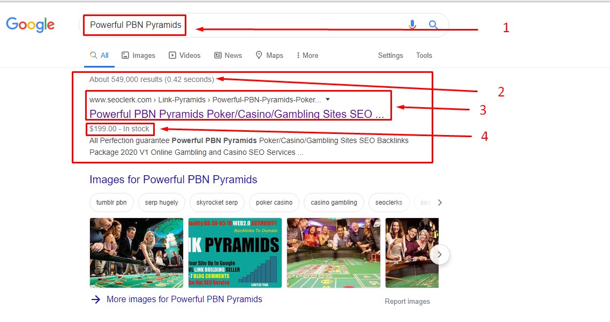This screenshot has height=322, width=610.
Task: Switch to the Images tab
Action: (138, 55)
